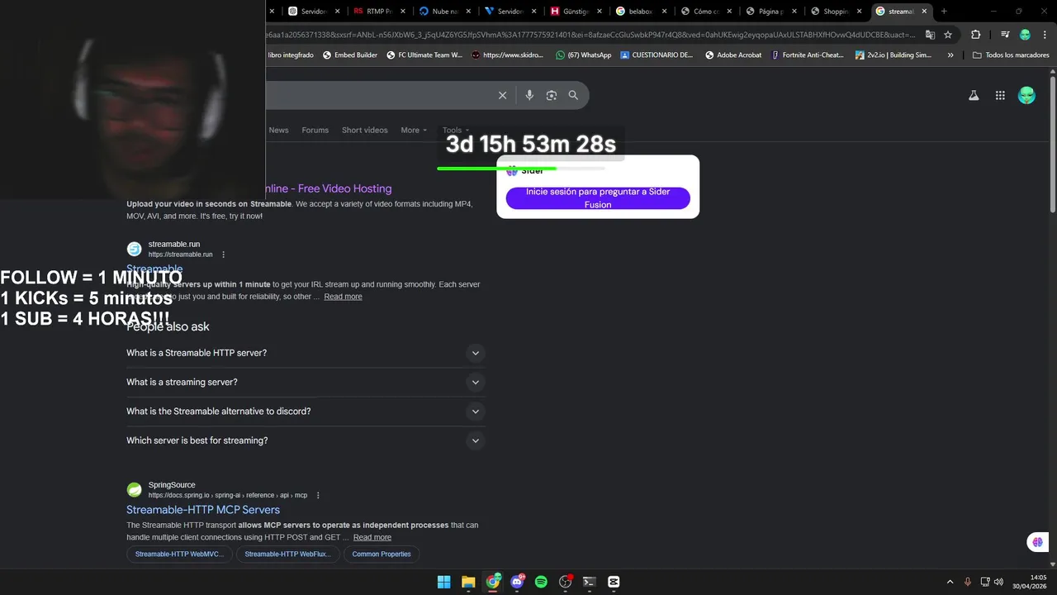Click Read more under SpringSource result
This screenshot has height=595, width=1057.
coord(372,537)
